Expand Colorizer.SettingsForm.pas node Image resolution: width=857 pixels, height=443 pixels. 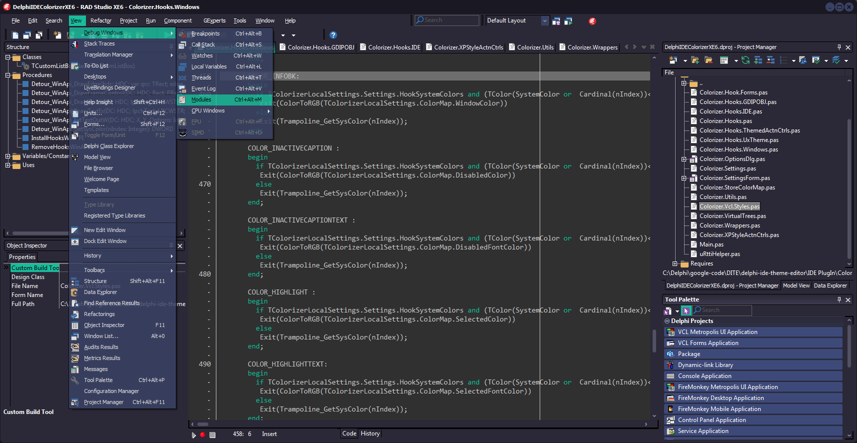coord(684,178)
